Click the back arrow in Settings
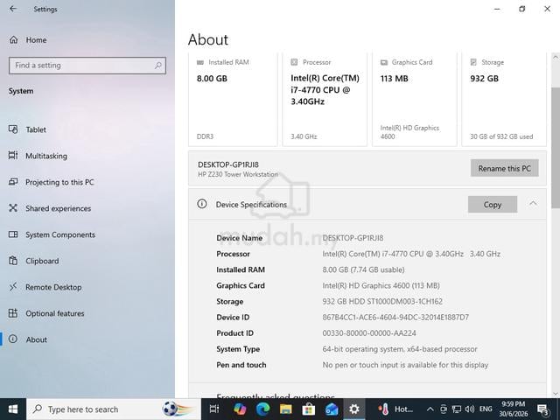560x420 pixels. [x=13, y=9]
